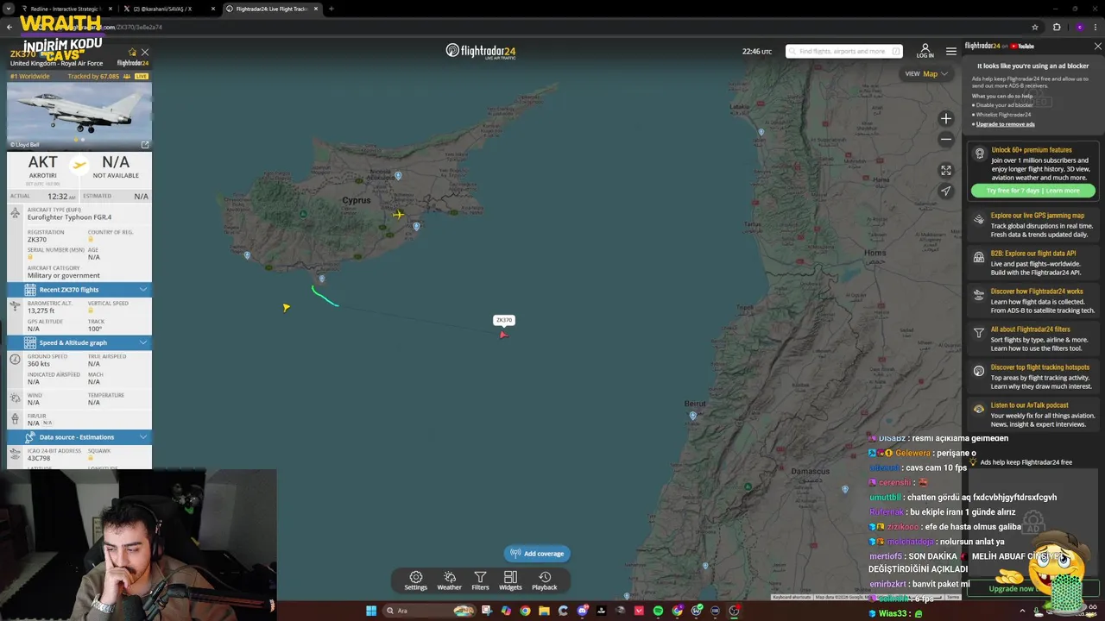Open the Windows Start menu
Screen dimensions: 1105x621
[x=371, y=611]
